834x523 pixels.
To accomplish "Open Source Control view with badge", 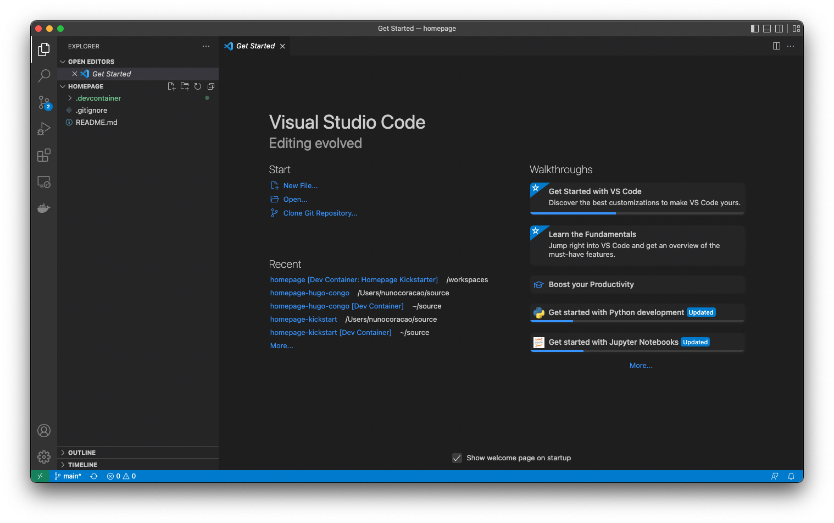I will pyautogui.click(x=44, y=102).
